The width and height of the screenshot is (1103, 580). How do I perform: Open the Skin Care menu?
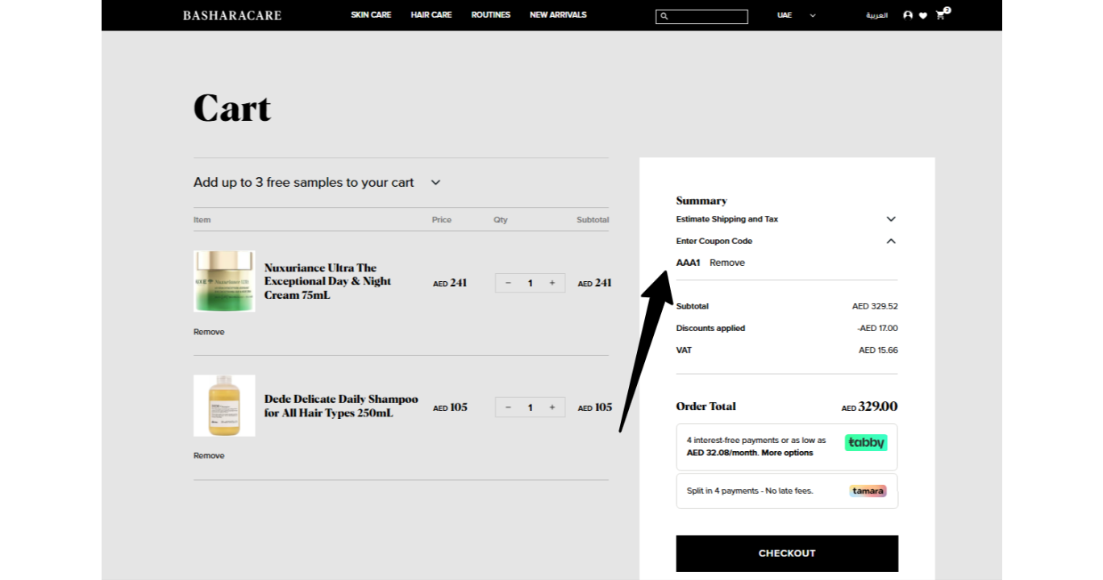click(371, 15)
